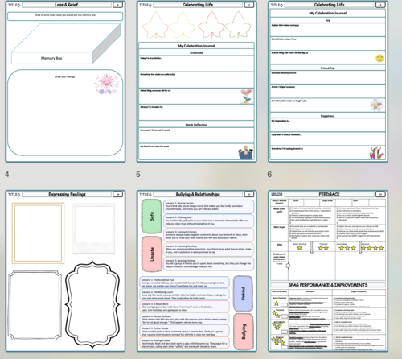Click the Memory Box shape
Image resolution: width=402 pixels, height=359 pixels.
(66, 43)
